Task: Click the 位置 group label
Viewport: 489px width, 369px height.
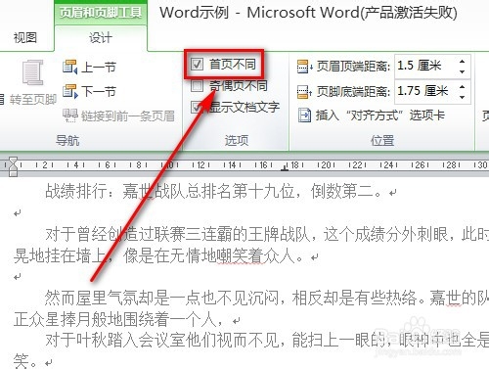Action: [382, 141]
